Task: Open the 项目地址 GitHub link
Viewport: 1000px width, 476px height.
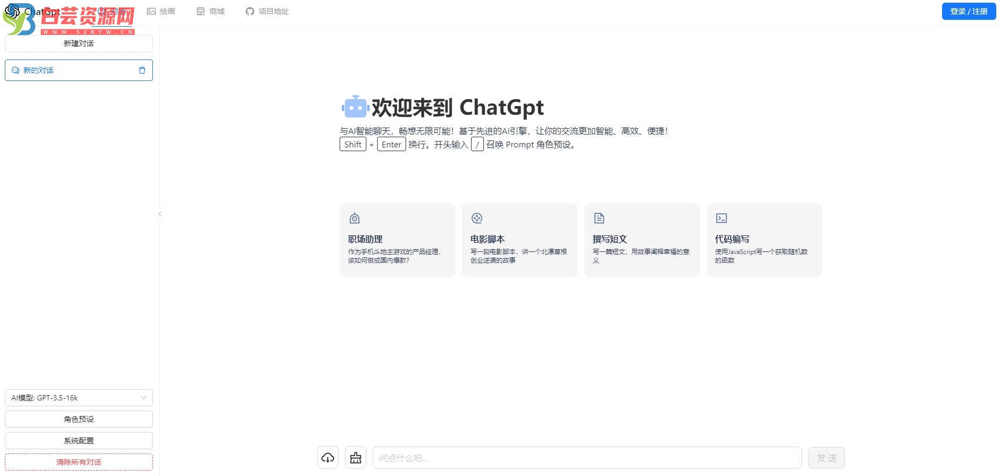Action: (267, 11)
